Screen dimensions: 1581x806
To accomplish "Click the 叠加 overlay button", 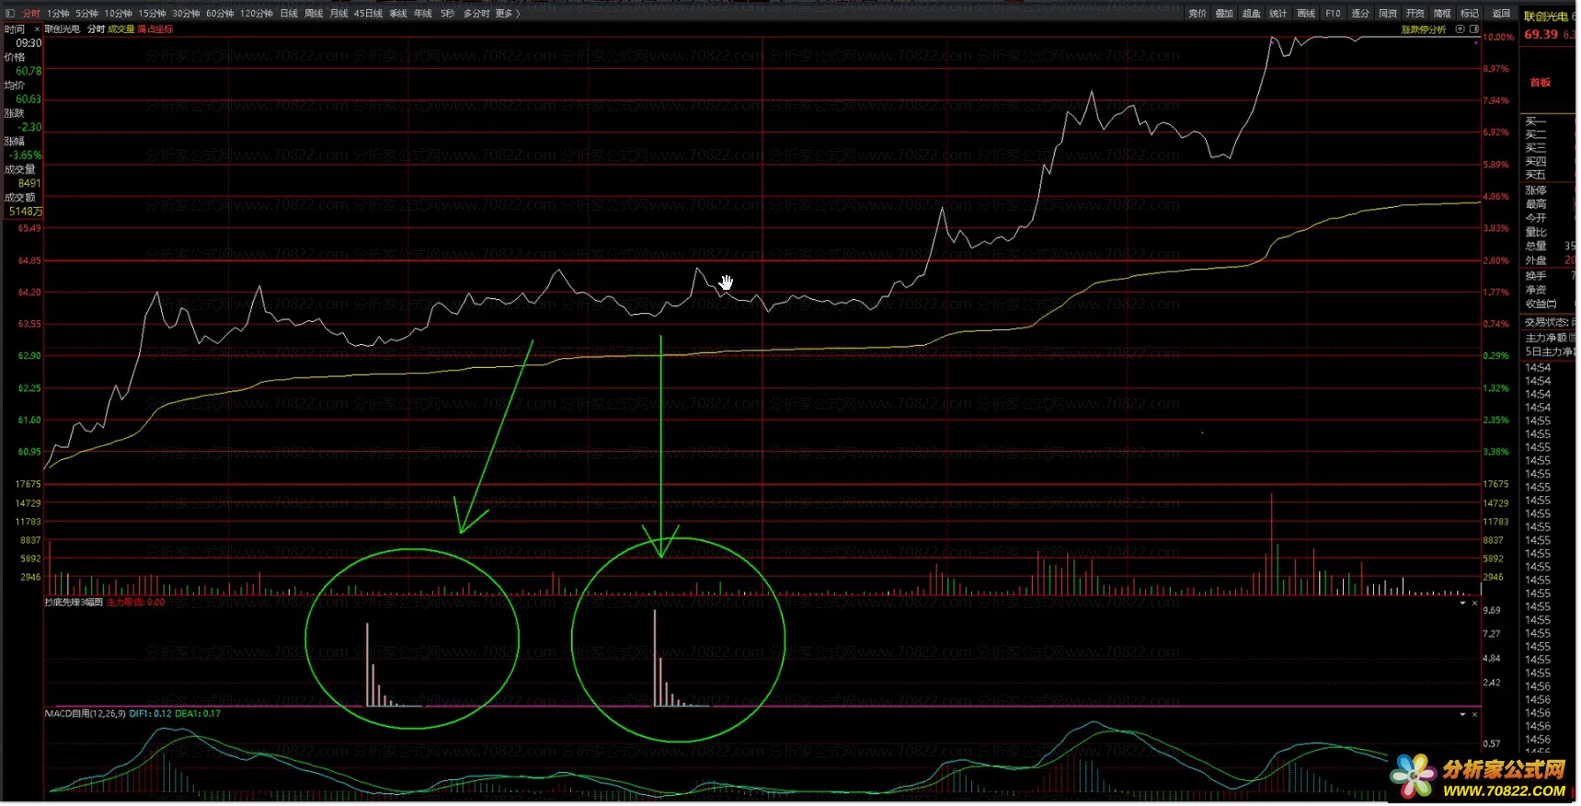I will [1224, 14].
